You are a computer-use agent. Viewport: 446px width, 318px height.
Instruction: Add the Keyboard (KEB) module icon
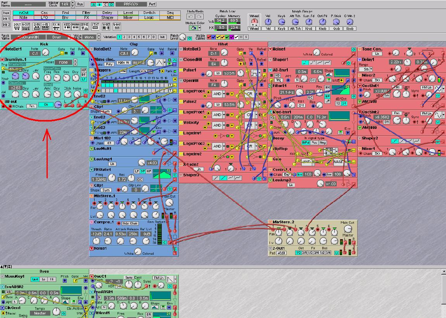[x=67, y=26]
